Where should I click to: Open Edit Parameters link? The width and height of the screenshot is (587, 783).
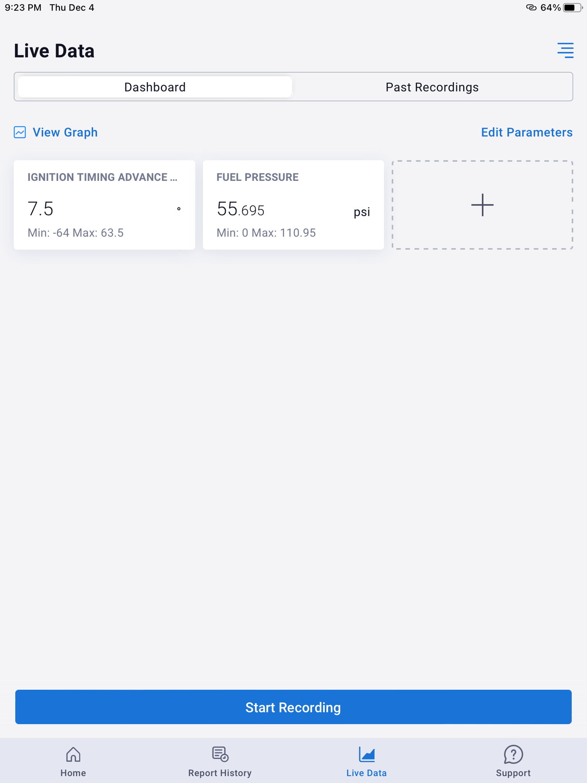[x=527, y=132]
